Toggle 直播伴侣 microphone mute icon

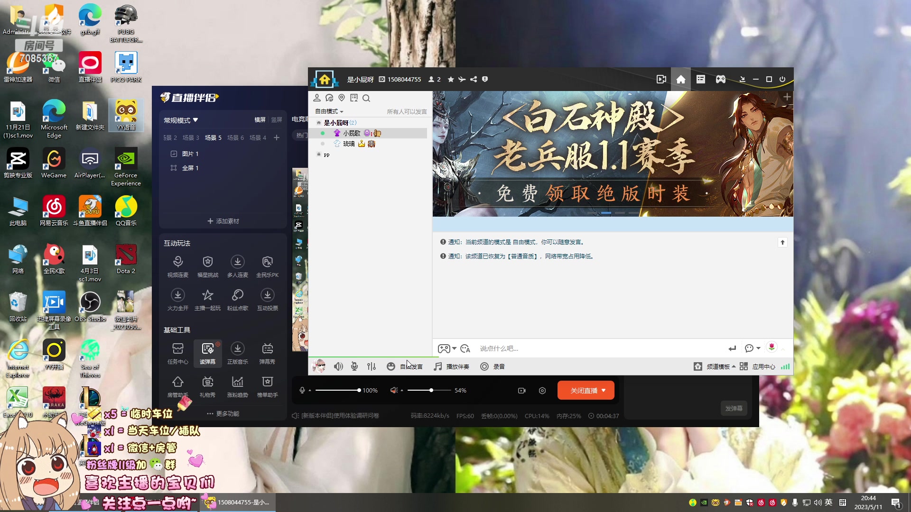click(x=302, y=390)
